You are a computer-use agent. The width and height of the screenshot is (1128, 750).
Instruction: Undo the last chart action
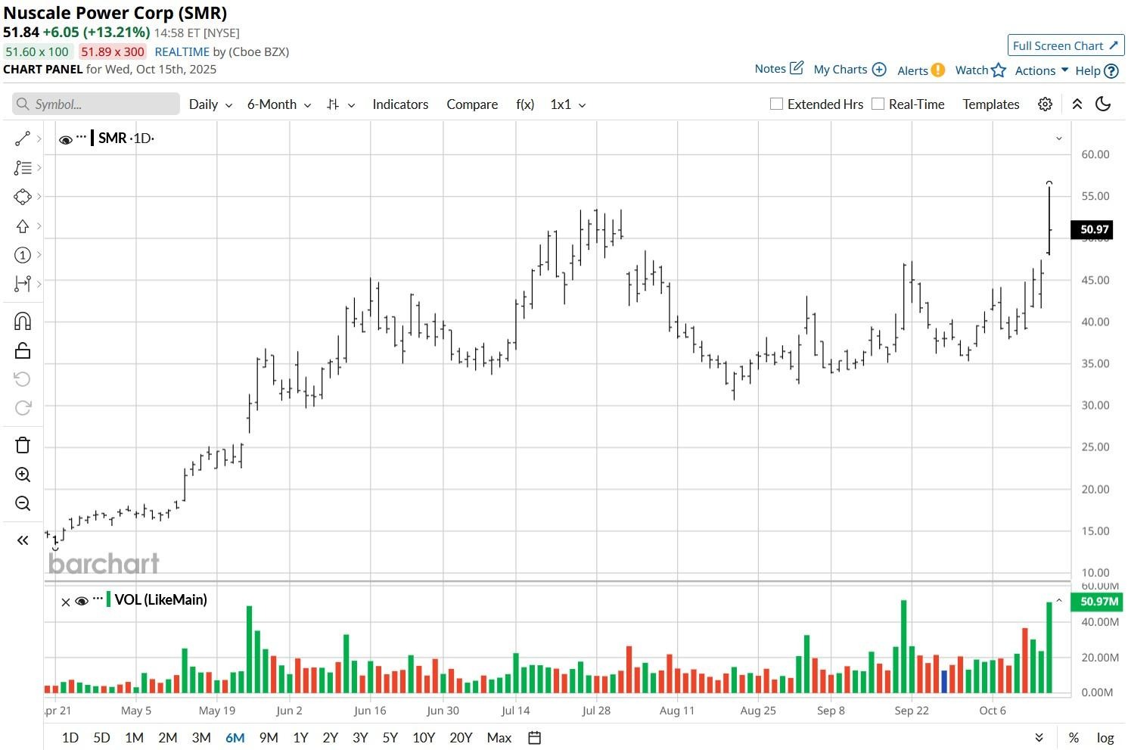pos(23,379)
